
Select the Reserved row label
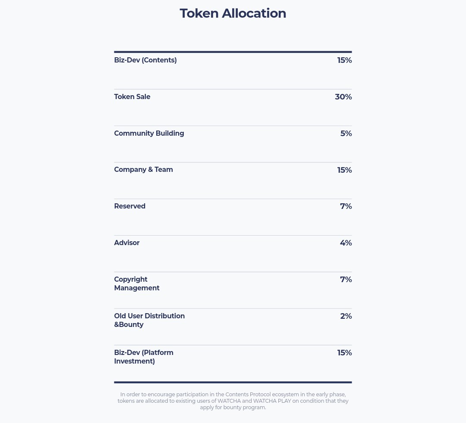129,206
